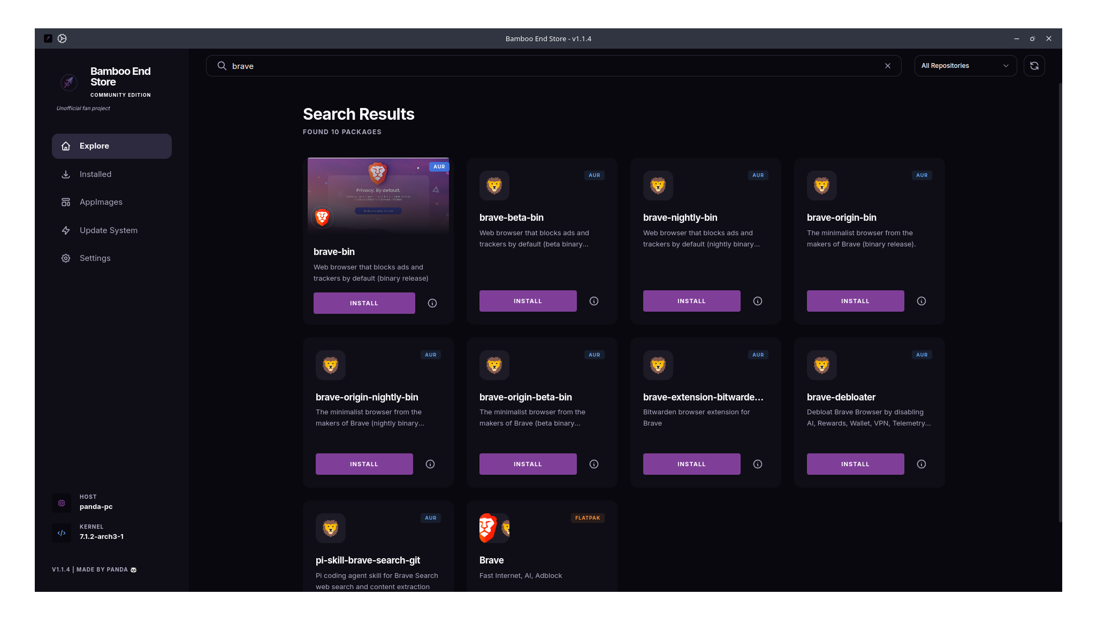
Task: Click 'V1.1.4 | MADE BY PANDA' footer text
Action: click(94, 570)
